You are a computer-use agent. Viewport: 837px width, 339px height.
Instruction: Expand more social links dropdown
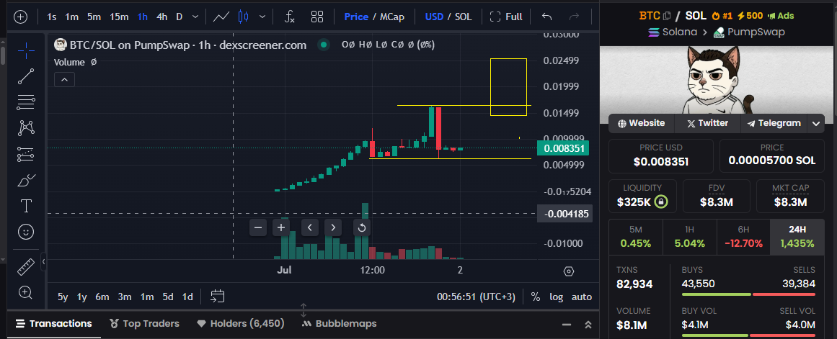[x=815, y=124]
